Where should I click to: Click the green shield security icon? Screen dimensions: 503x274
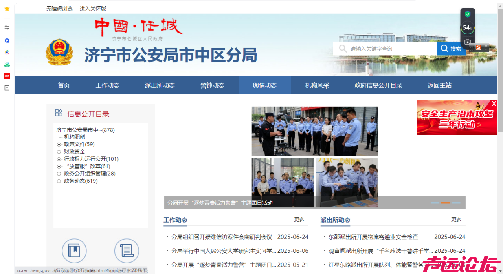coord(467,15)
